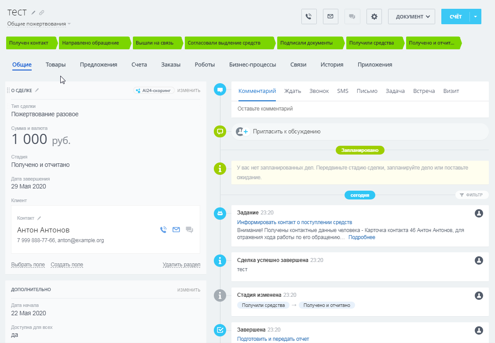Click the envelope email icon in top toolbar
Image resolution: width=495 pixels, height=343 pixels.
point(330,17)
